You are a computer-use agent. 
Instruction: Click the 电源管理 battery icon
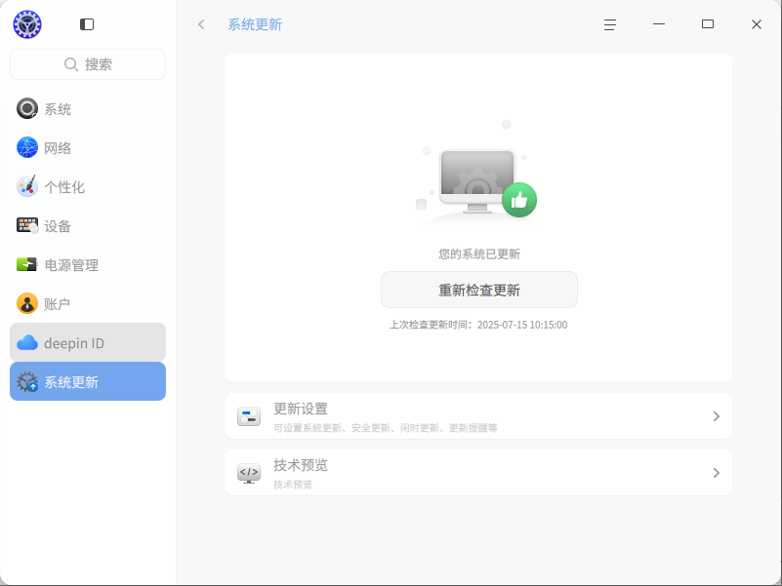[x=27, y=264]
